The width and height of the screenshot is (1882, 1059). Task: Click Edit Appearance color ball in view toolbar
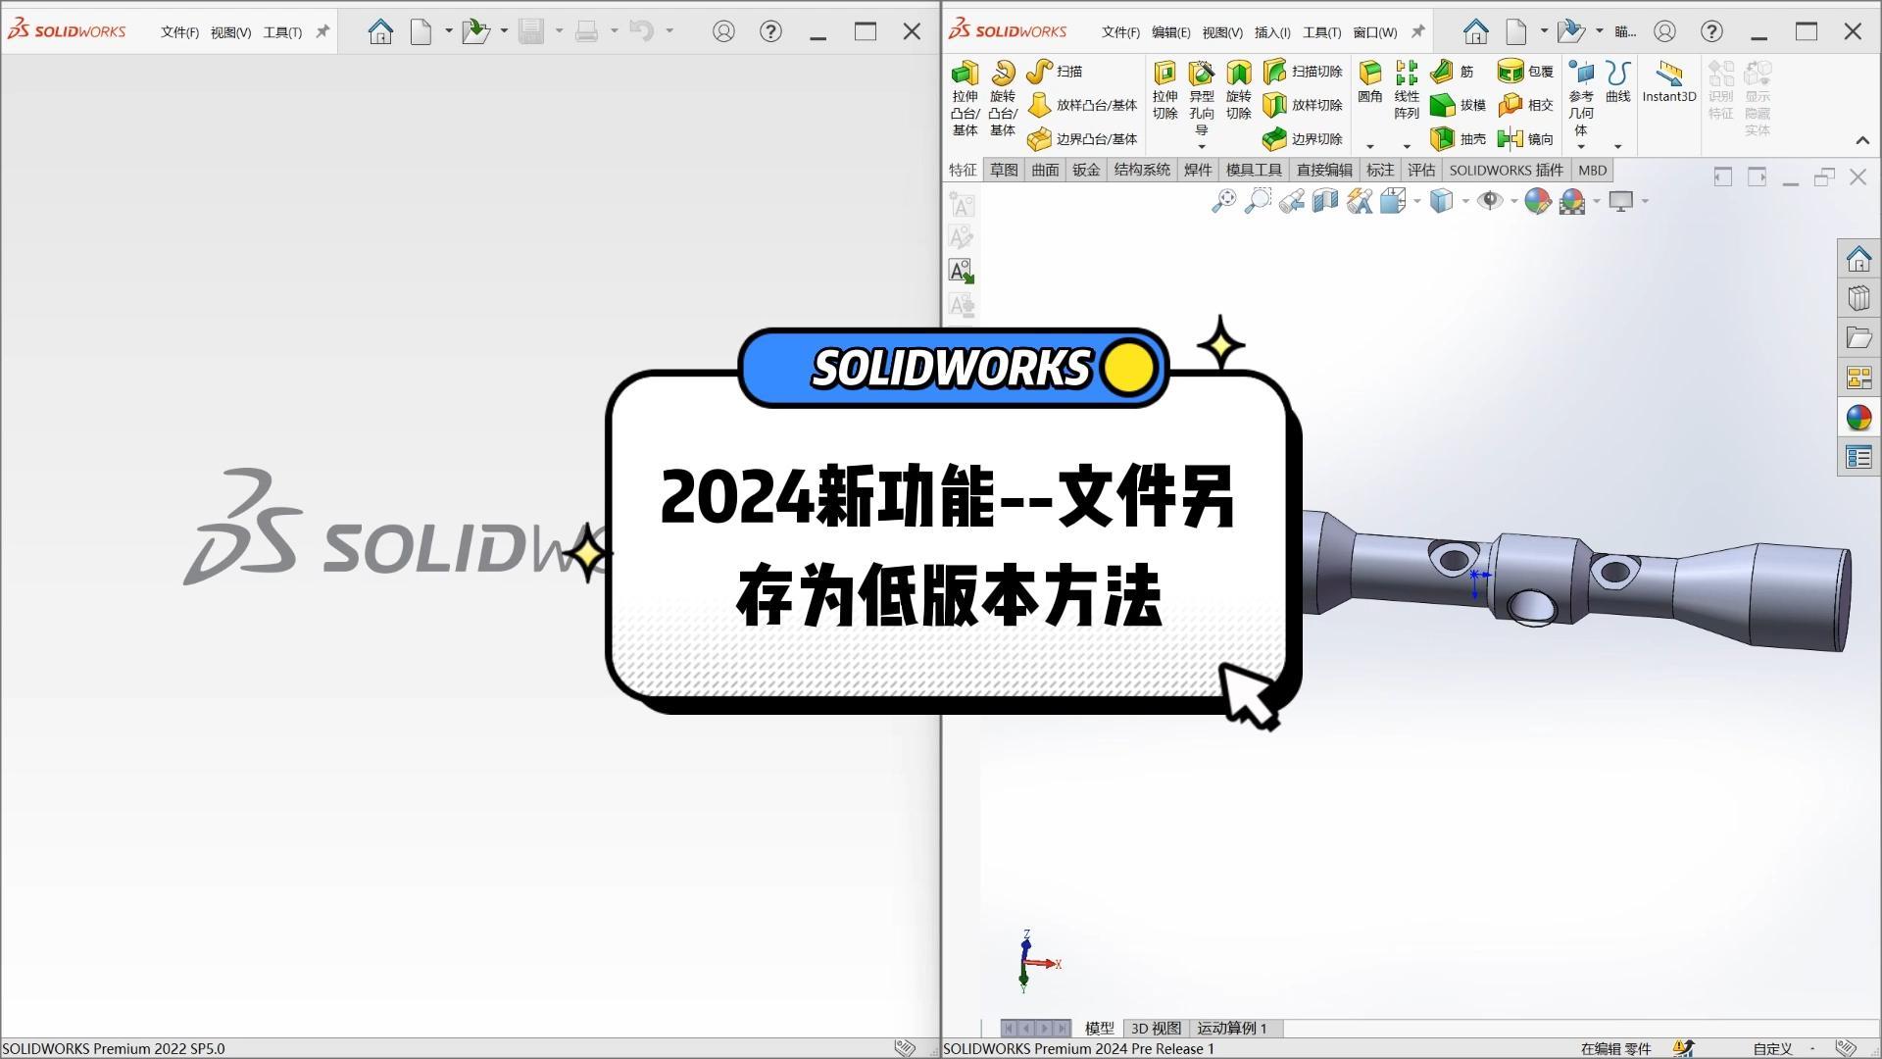[1537, 201]
